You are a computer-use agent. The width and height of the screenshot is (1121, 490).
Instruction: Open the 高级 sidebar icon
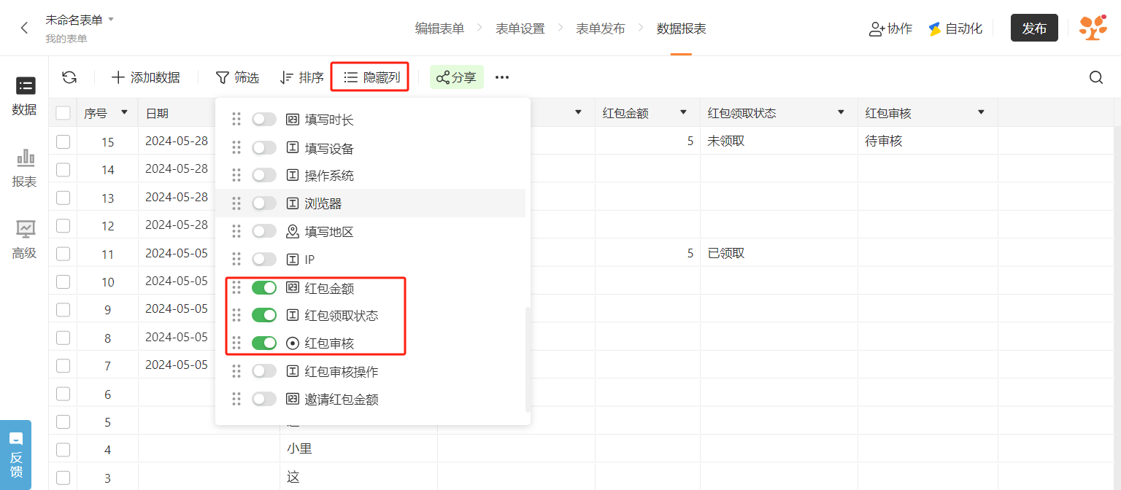[x=25, y=240]
